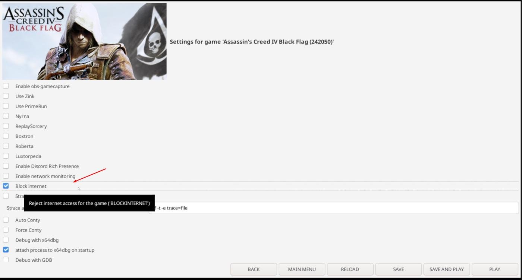
Task: Toggle the Nyrna checkbox
Action: point(6,116)
